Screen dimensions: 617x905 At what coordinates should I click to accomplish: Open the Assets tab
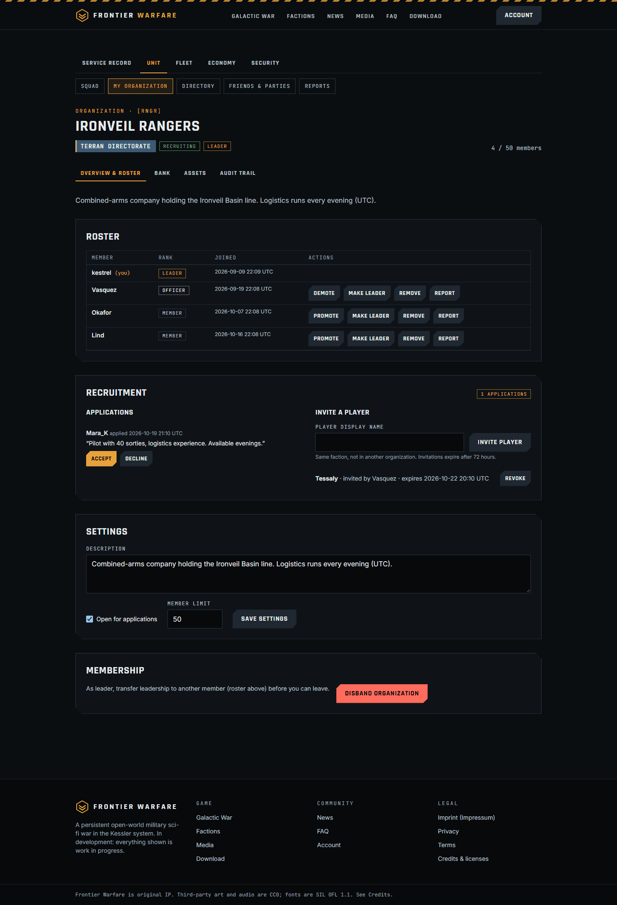195,173
